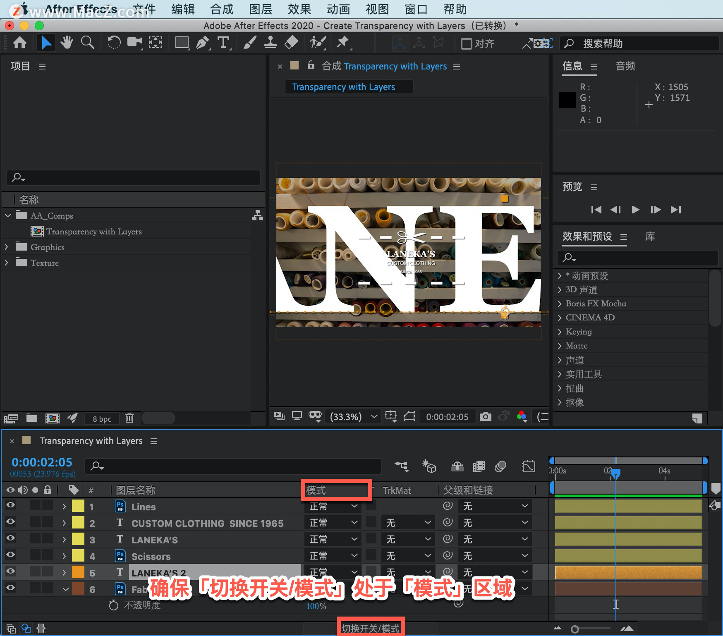Select the Zoom magnifier tool
This screenshot has height=636, width=723.
click(87, 43)
